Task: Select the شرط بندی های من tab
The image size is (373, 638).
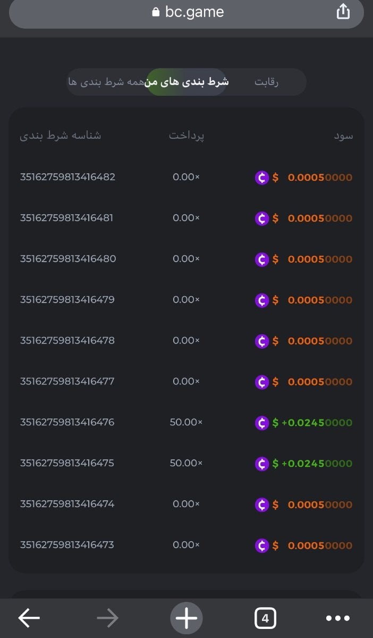Action: click(186, 82)
